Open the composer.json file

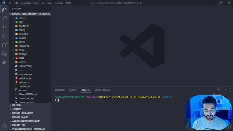click(x=30, y=98)
